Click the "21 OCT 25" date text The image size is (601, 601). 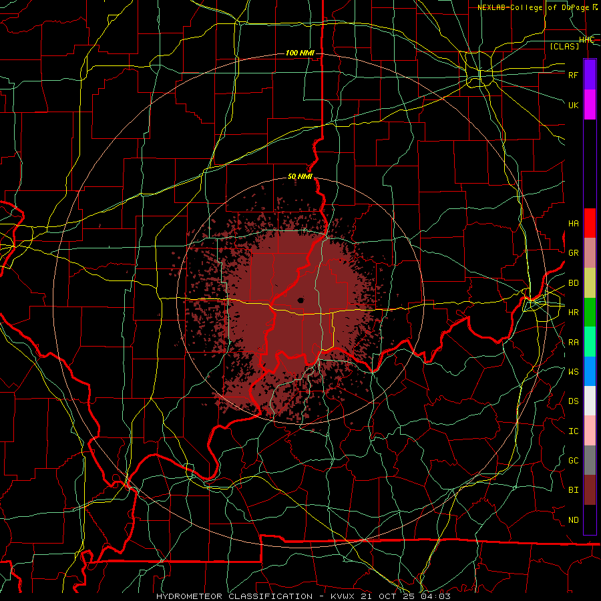coord(389,596)
